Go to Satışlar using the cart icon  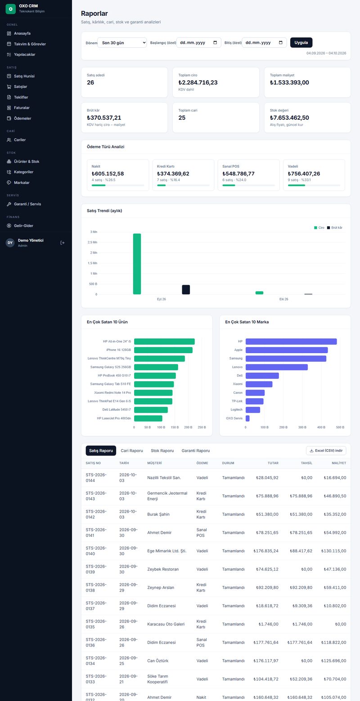click(9, 86)
